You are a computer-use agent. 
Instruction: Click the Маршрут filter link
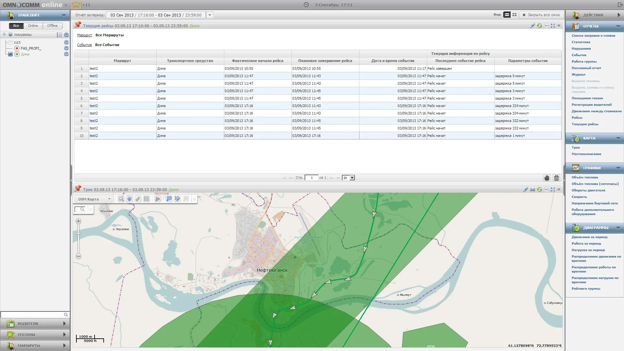84,35
